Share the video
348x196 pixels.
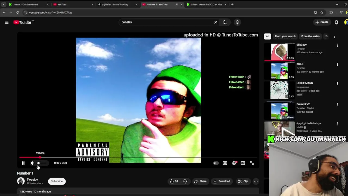pos(200,181)
